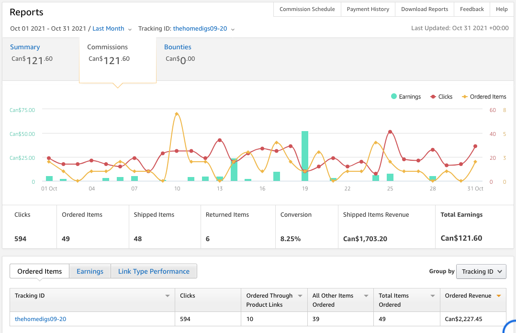Sort by Ordered Revenue orange arrow
The height and width of the screenshot is (333, 516).
(499, 296)
